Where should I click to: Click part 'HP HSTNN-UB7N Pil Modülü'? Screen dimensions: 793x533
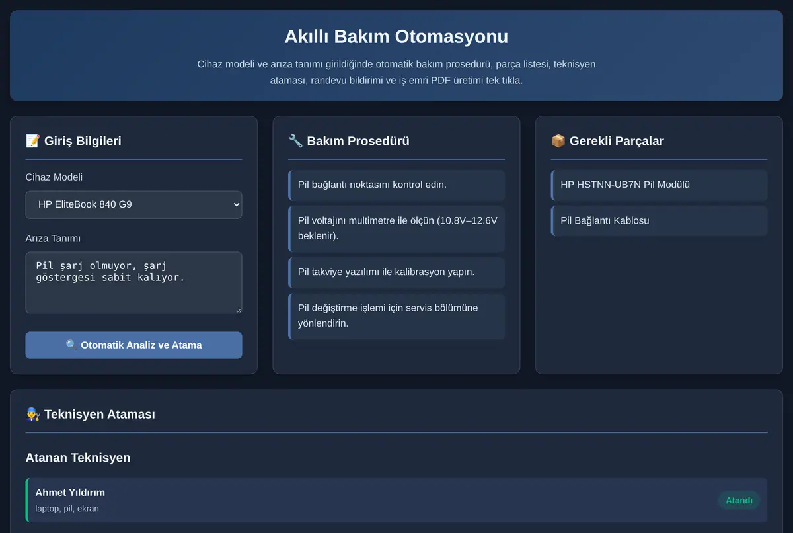tap(659, 184)
